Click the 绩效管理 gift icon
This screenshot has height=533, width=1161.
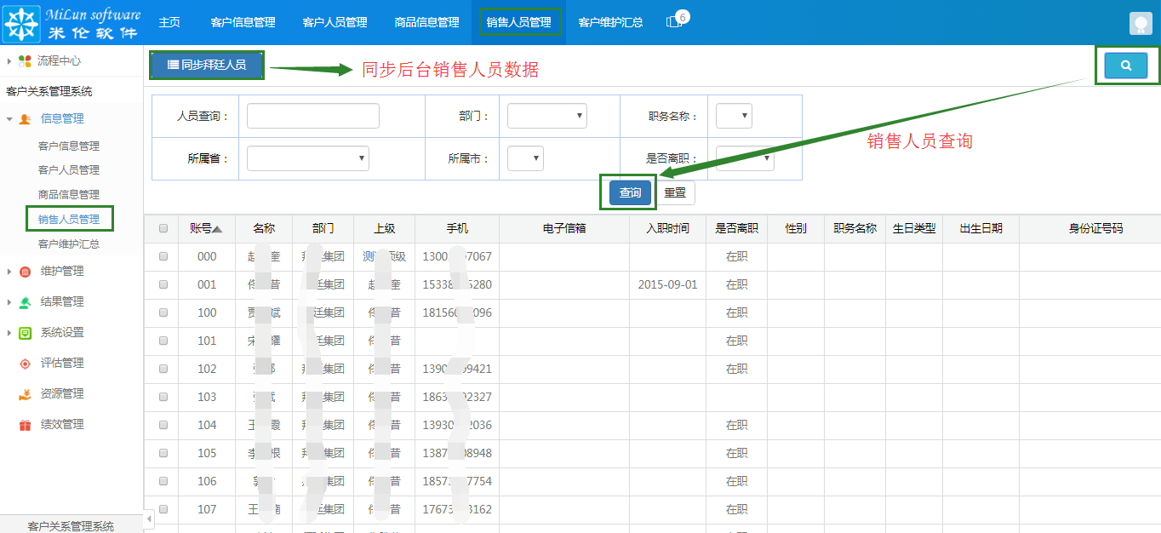[24, 424]
